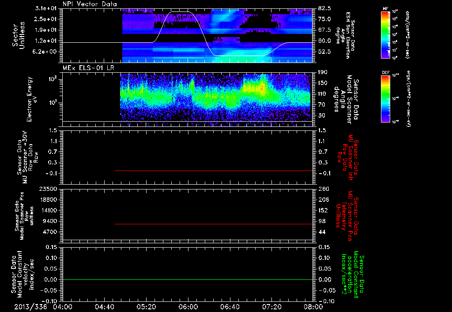
Task: Click the "06:40" time tick label
Action: tap(230, 307)
